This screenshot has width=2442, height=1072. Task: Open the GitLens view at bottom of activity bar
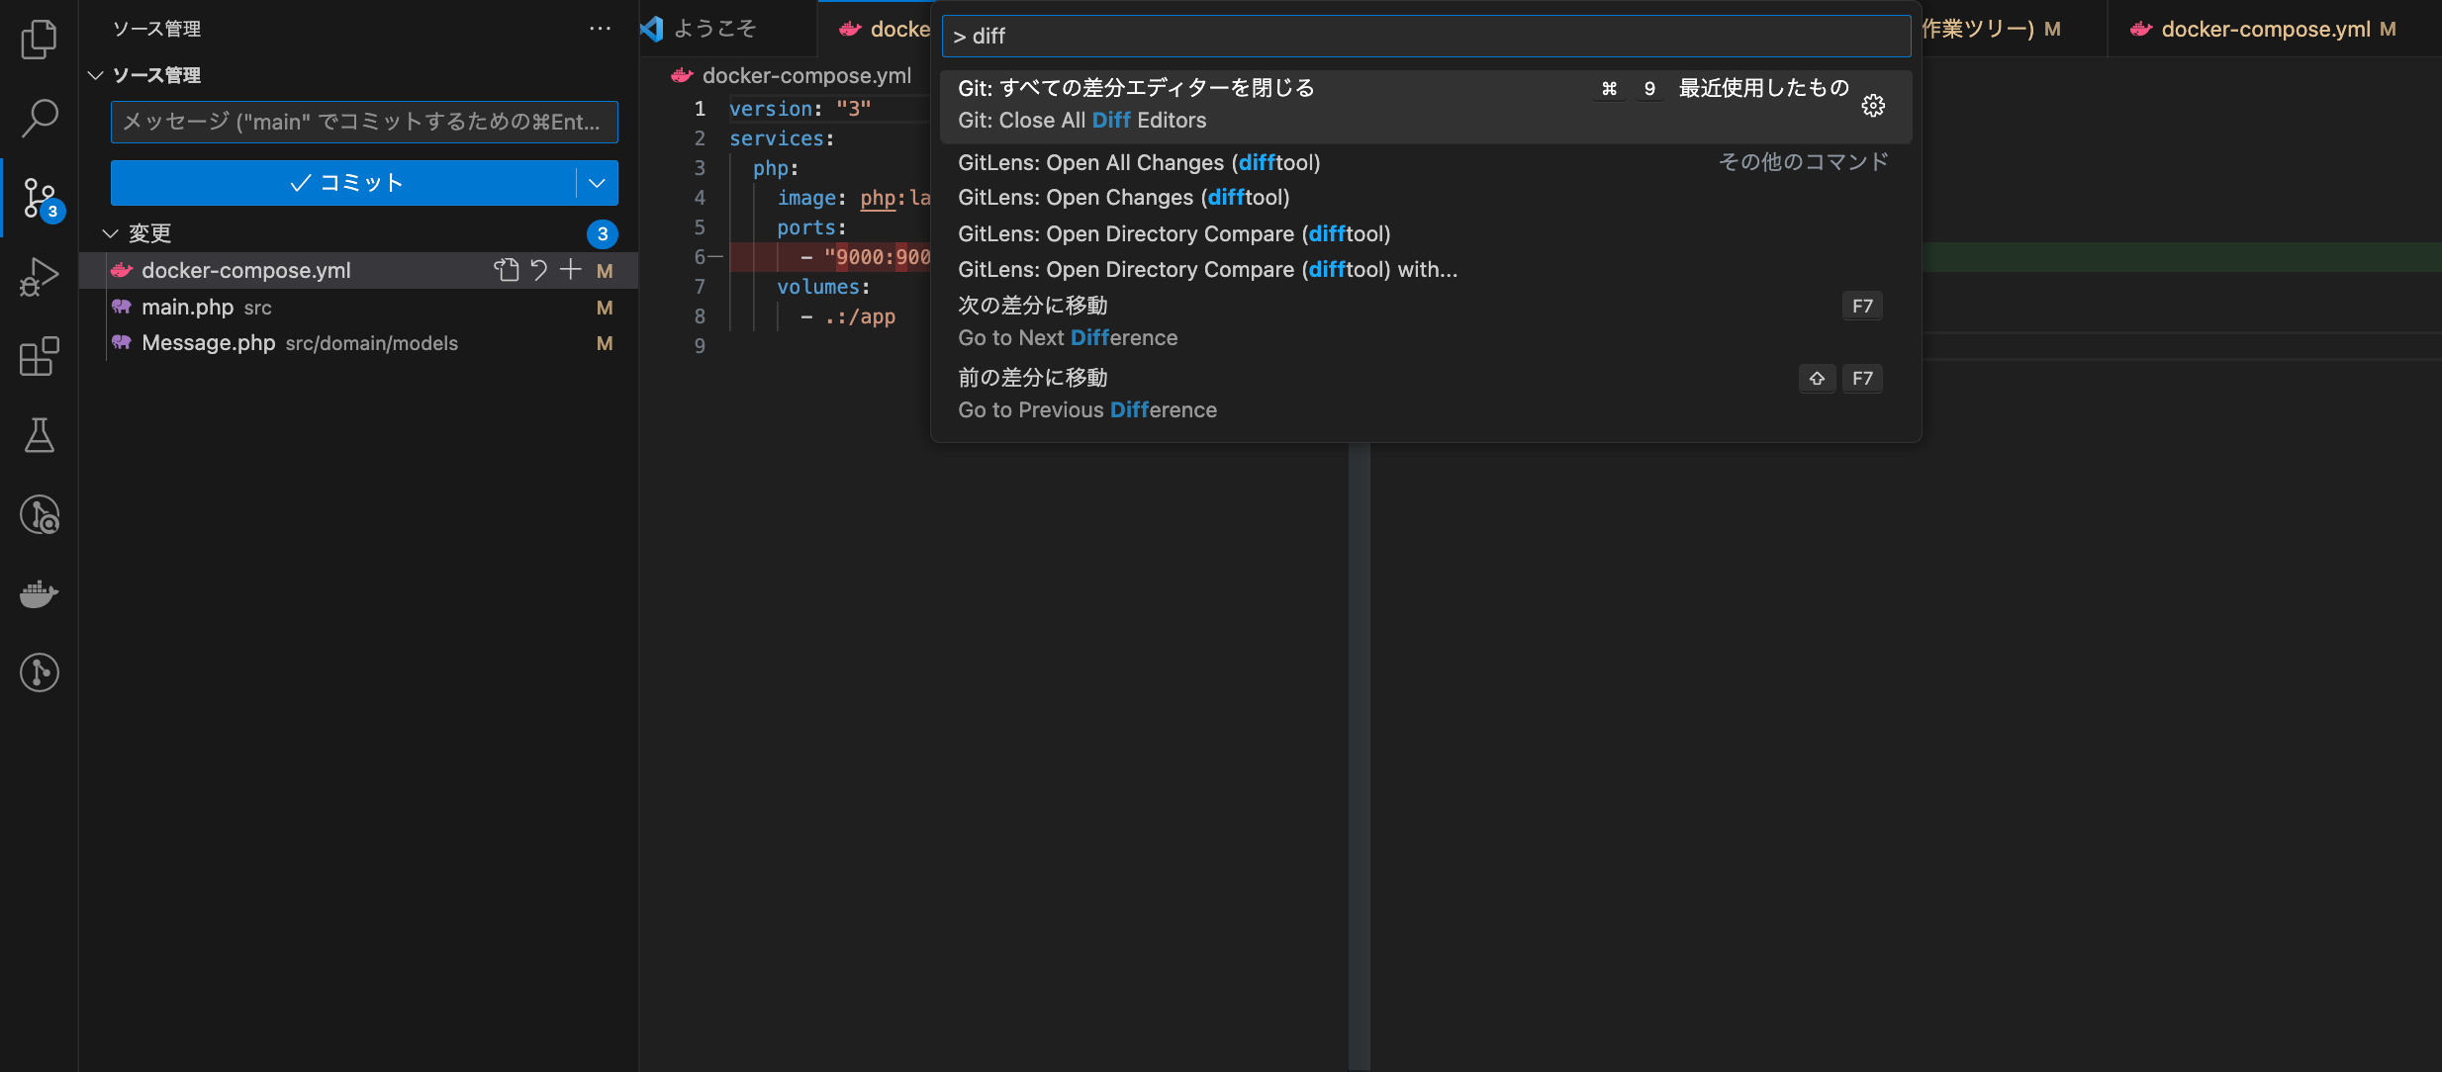pos(39,672)
